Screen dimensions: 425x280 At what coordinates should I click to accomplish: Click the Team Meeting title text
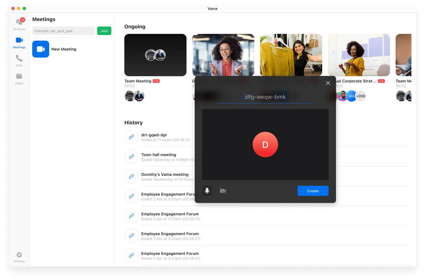tap(138, 81)
